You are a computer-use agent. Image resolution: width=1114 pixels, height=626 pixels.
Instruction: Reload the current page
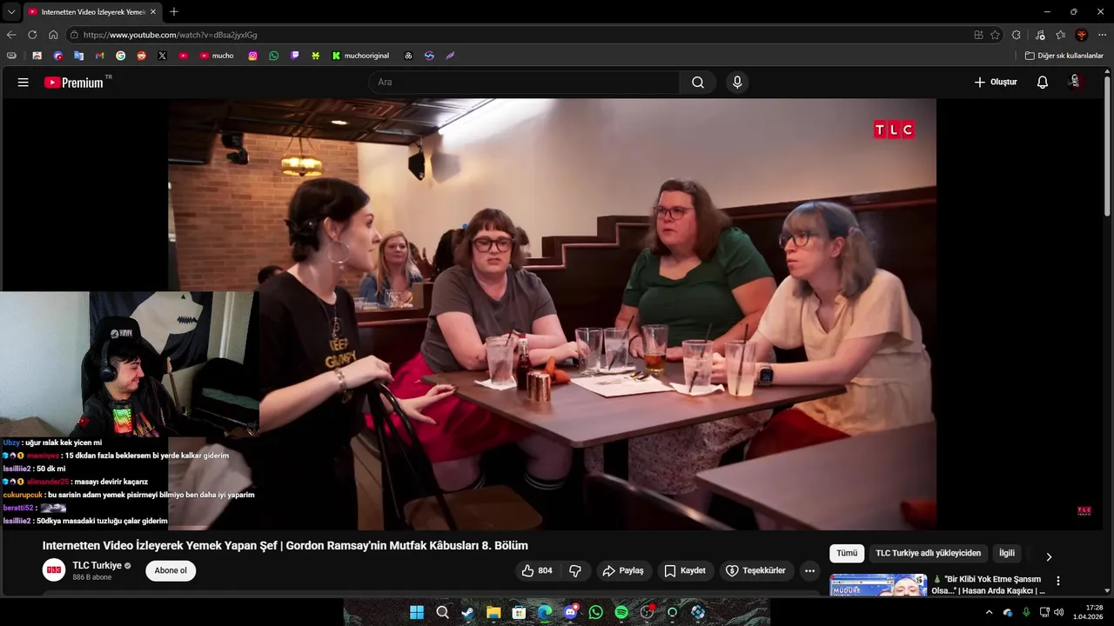(x=32, y=35)
